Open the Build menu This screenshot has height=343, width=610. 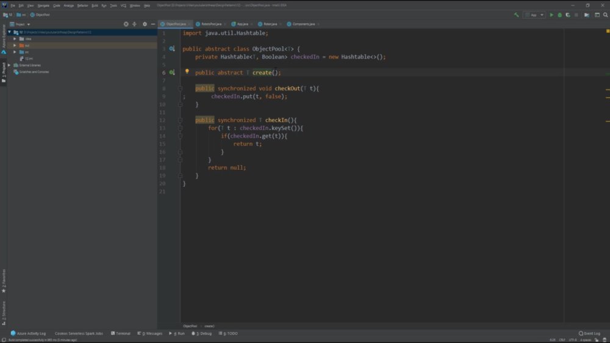95,5
